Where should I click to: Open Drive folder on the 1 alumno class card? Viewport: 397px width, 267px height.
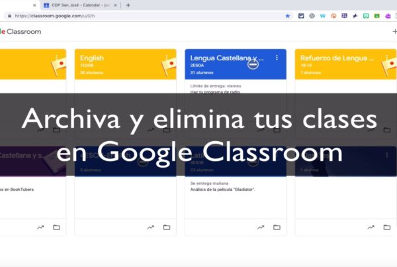coord(387,227)
